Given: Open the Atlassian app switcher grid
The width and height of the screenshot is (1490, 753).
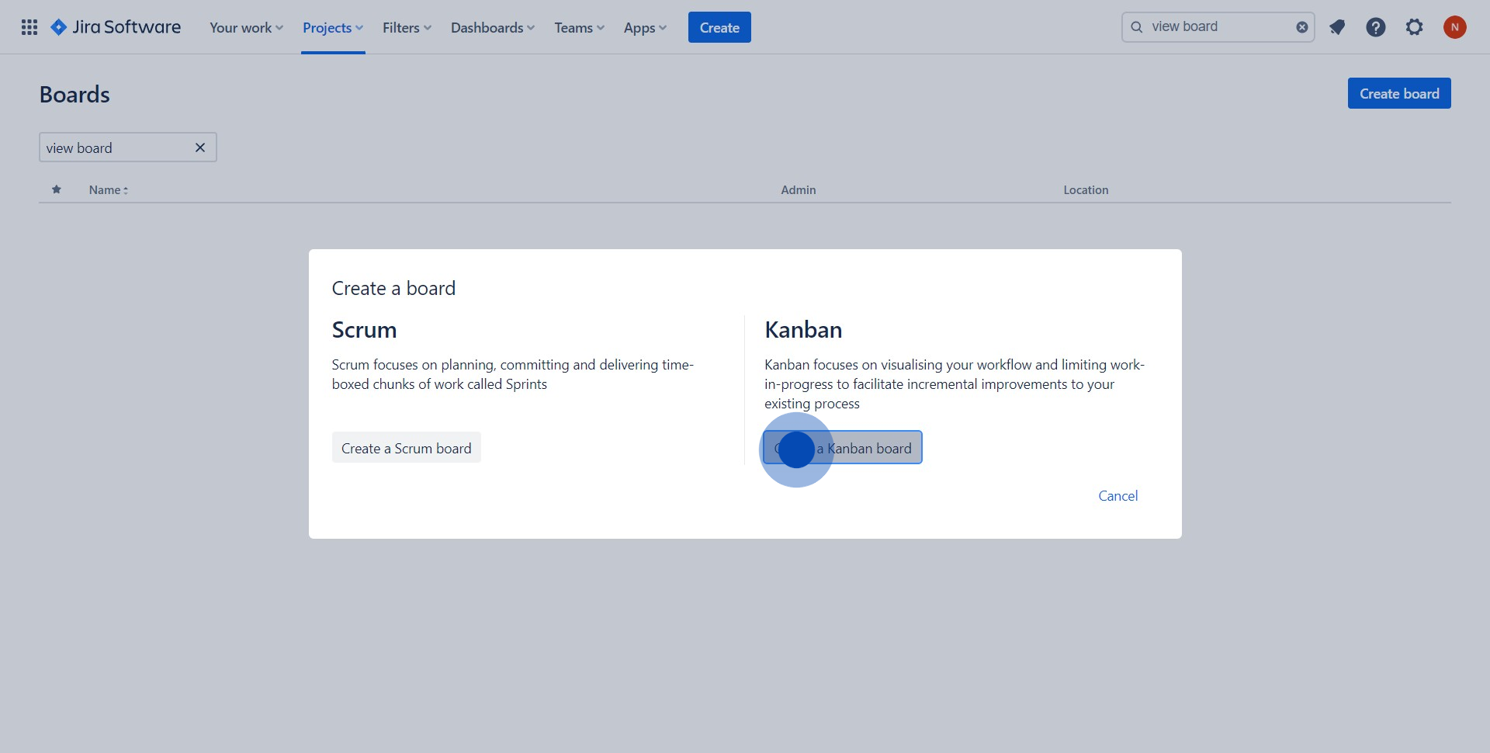Looking at the screenshot, I should (29, 26).
